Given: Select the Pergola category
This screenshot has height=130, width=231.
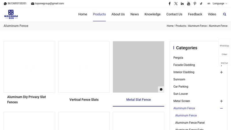Looking at the screenshot, I should [x=178, y=57].
